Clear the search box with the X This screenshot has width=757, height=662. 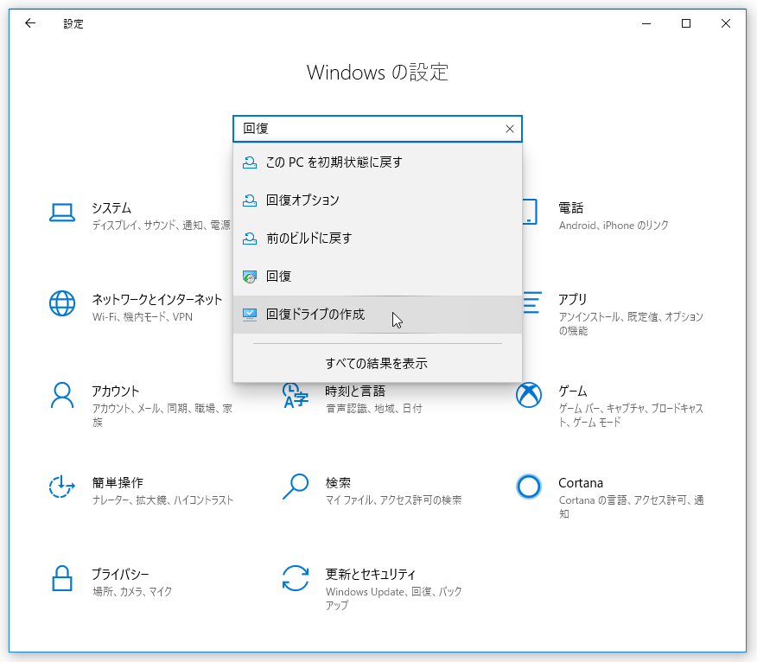509,129
